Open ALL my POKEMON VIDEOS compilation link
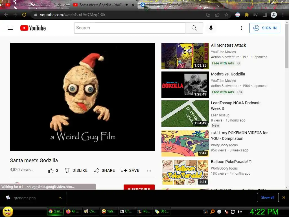289x217 pixels. [x=239, y=136]
